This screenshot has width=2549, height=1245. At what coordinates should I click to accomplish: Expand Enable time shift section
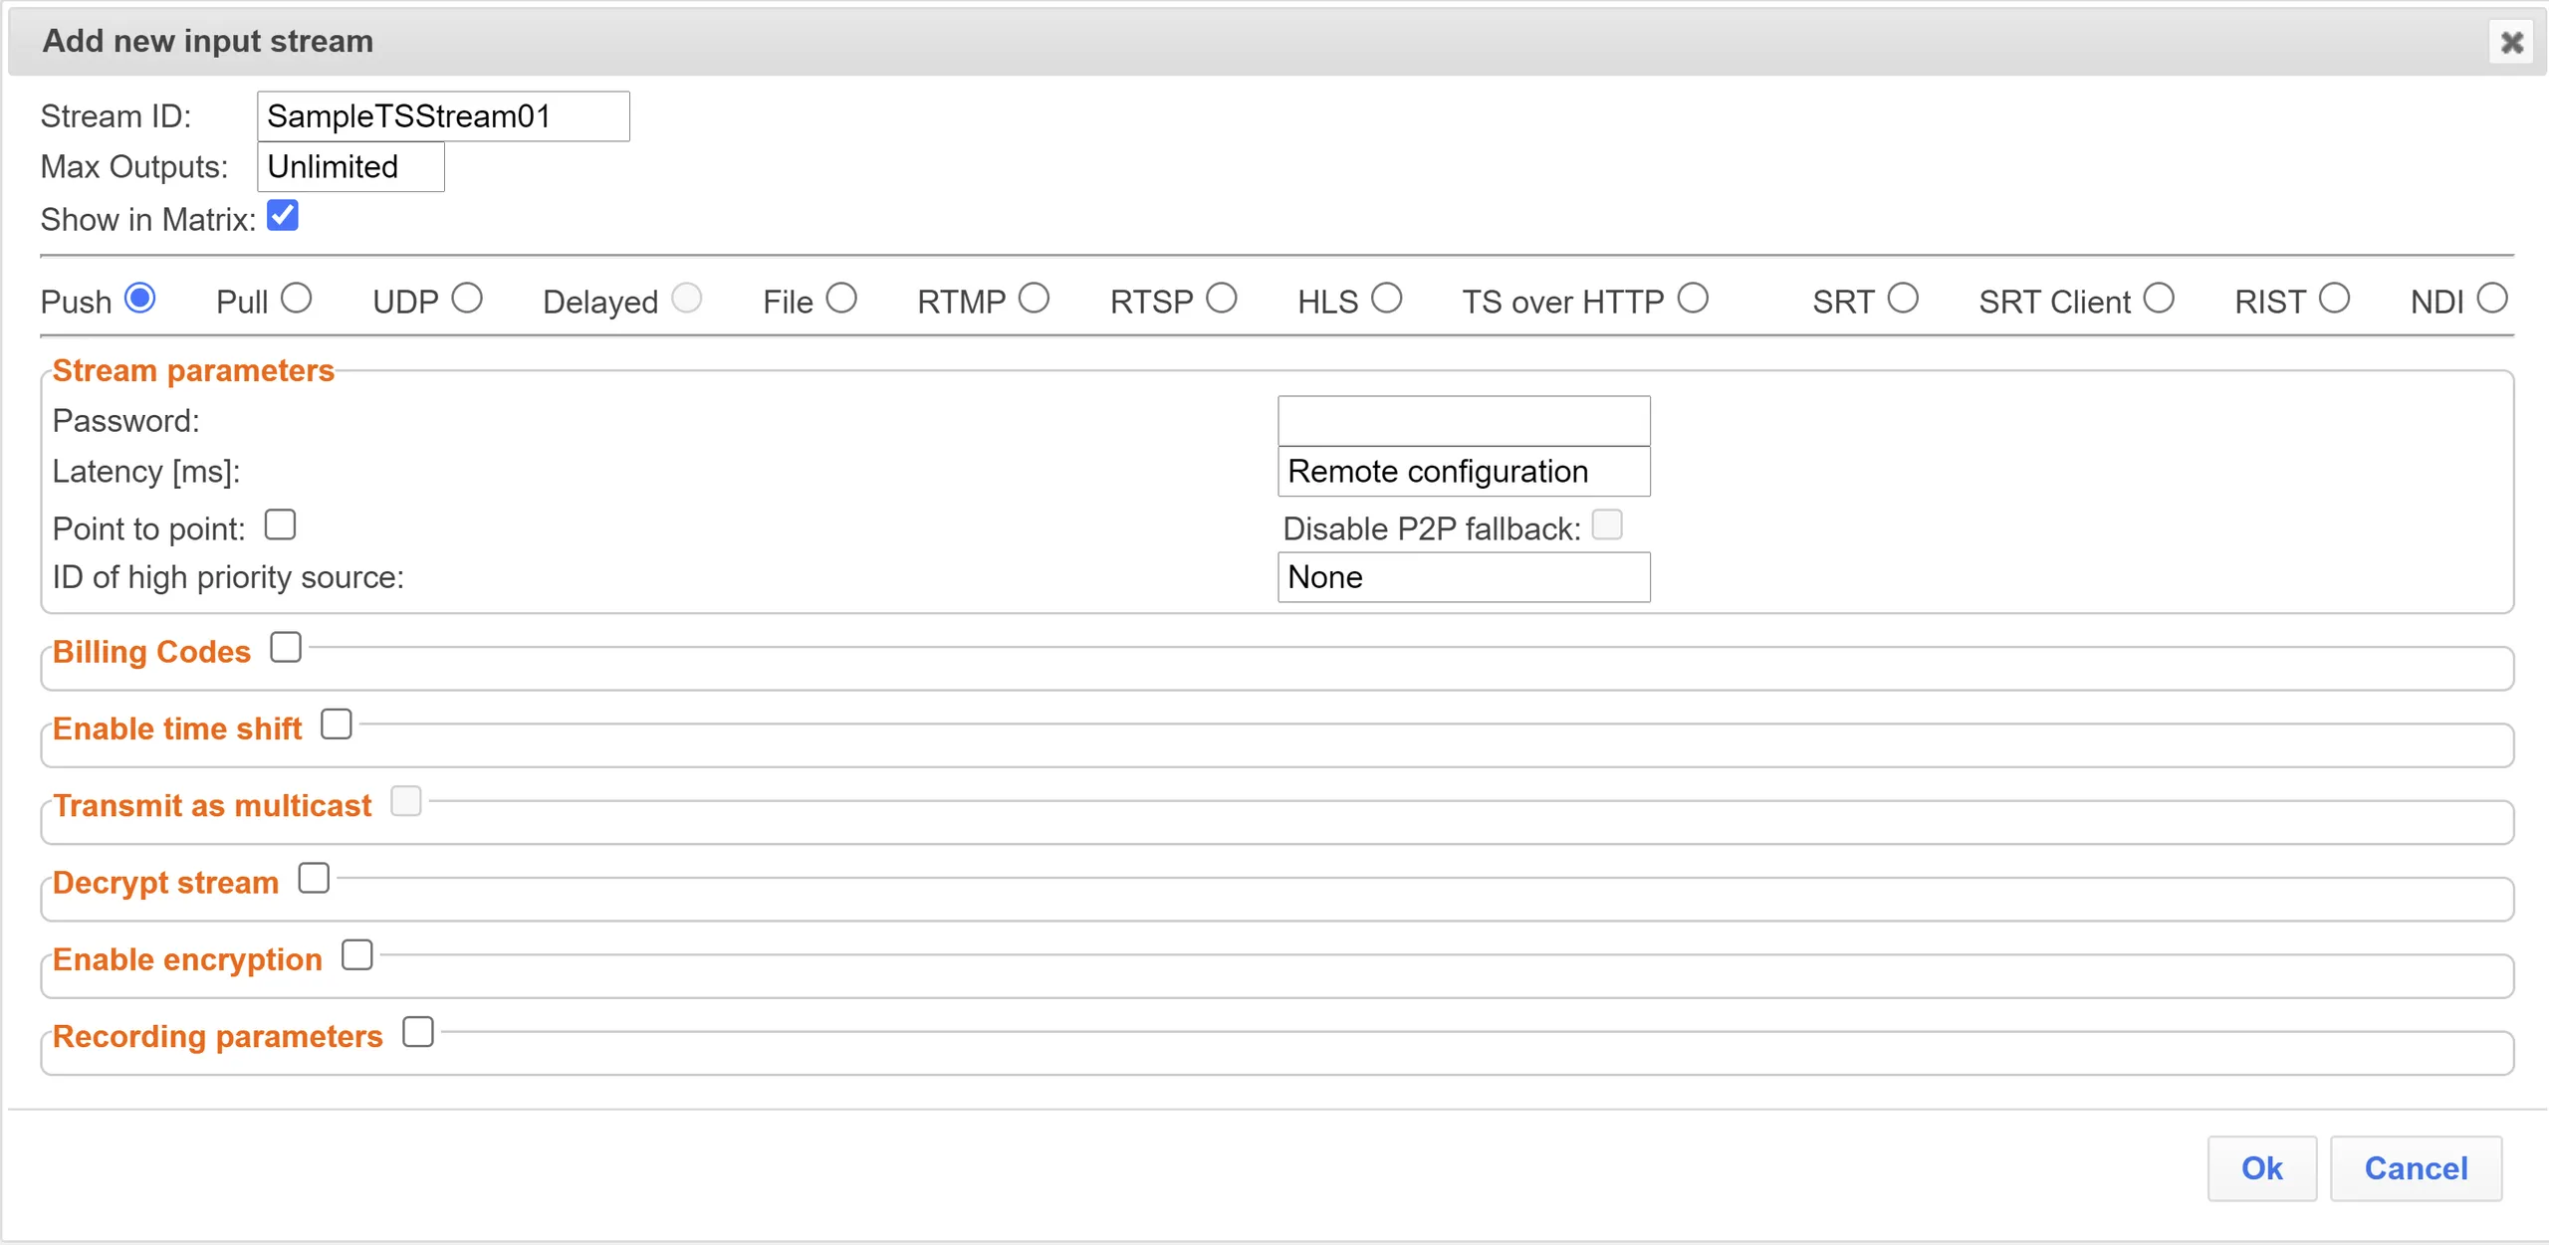(337, 725)
